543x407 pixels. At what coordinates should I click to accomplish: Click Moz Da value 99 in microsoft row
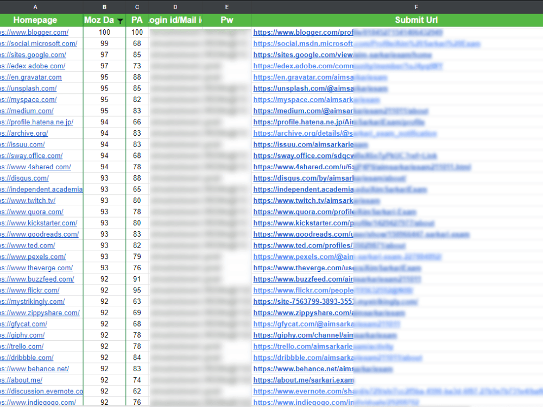(105, 43)
